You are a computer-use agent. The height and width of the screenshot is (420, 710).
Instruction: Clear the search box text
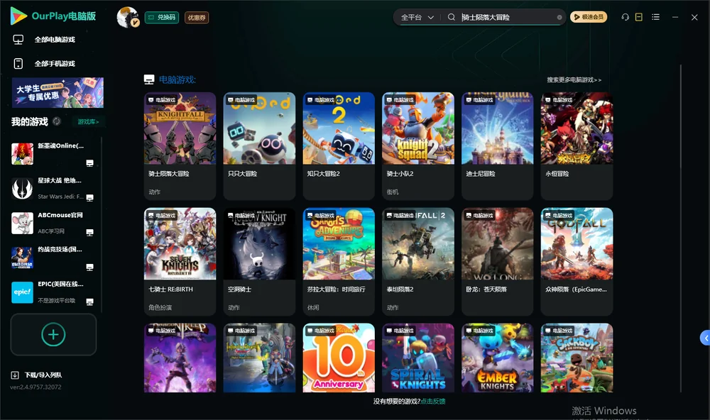[x=559, y=17]
